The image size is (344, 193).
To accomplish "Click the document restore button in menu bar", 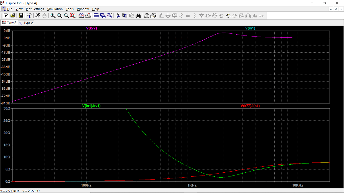I will click(x=336, y=9).
